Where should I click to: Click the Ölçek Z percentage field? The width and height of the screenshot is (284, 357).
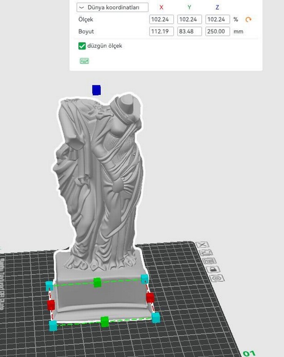point(218,20)
